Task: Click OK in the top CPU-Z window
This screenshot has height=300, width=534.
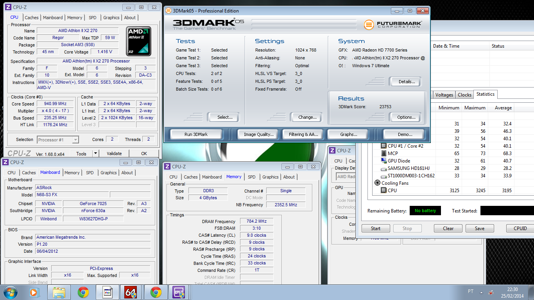Action: (x=144, y=154)
